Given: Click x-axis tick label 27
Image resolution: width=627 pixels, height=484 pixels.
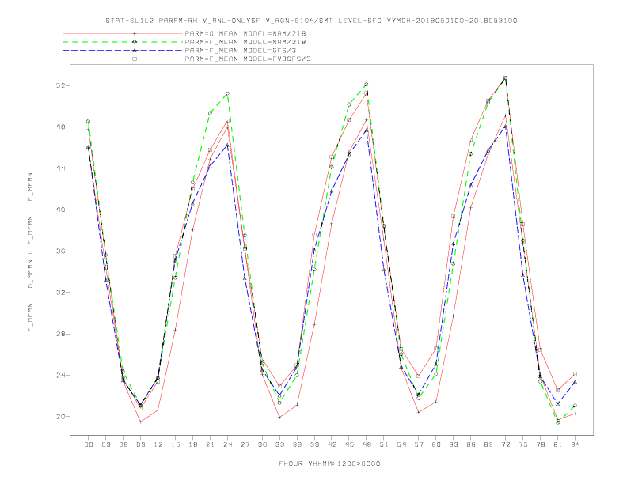Looking at the screenshot, I should [245, 444].
